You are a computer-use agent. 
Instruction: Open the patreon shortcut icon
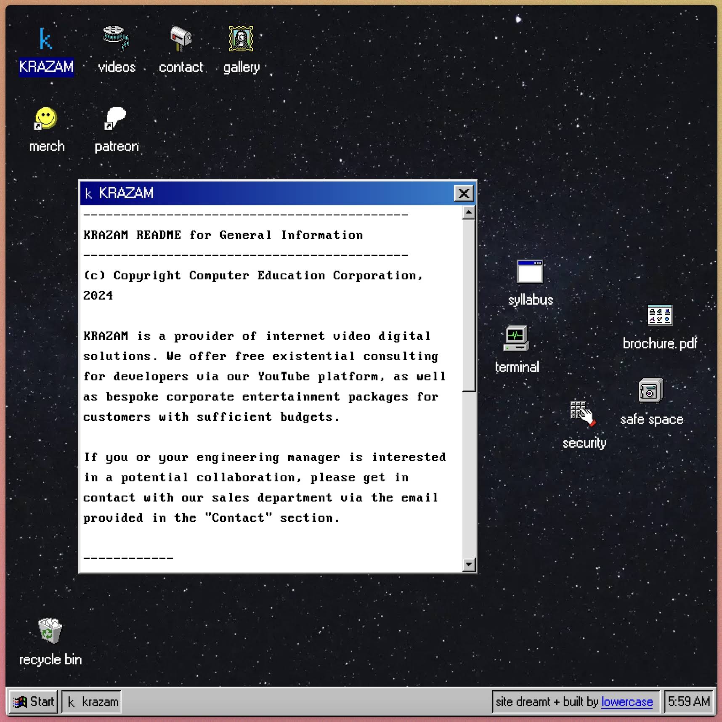(116, 119)
